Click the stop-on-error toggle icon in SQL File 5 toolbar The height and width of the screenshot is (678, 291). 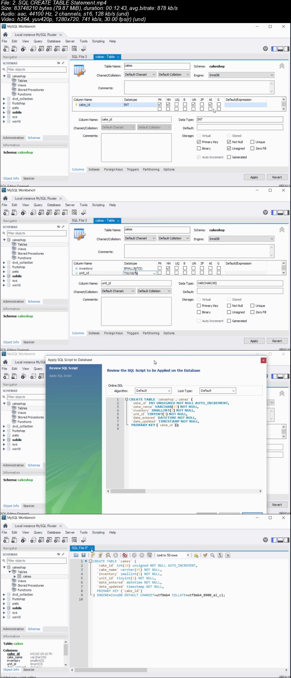[125, 555]
